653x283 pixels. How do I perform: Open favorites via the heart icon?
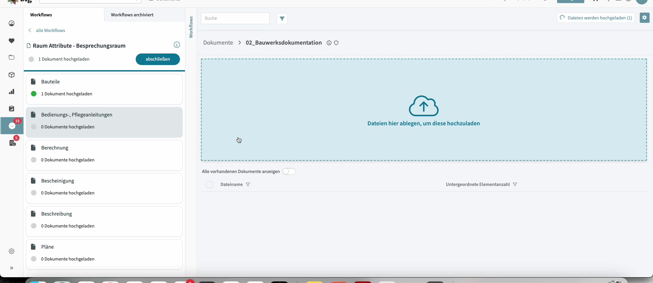[12, 41]
